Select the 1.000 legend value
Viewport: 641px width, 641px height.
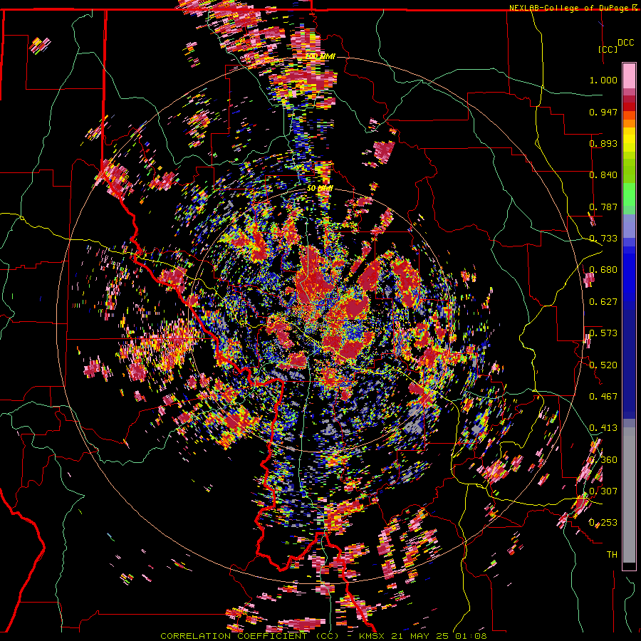click(603, 80)
